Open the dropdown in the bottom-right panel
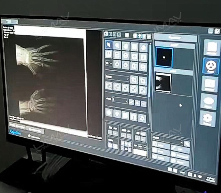221x193 pixels. pyautogui.click(x=168, y=142)
